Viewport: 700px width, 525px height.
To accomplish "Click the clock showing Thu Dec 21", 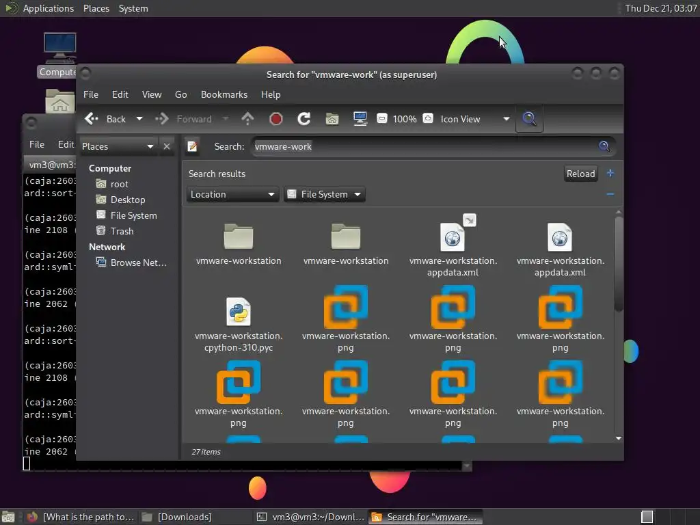I will click(661, 8).
